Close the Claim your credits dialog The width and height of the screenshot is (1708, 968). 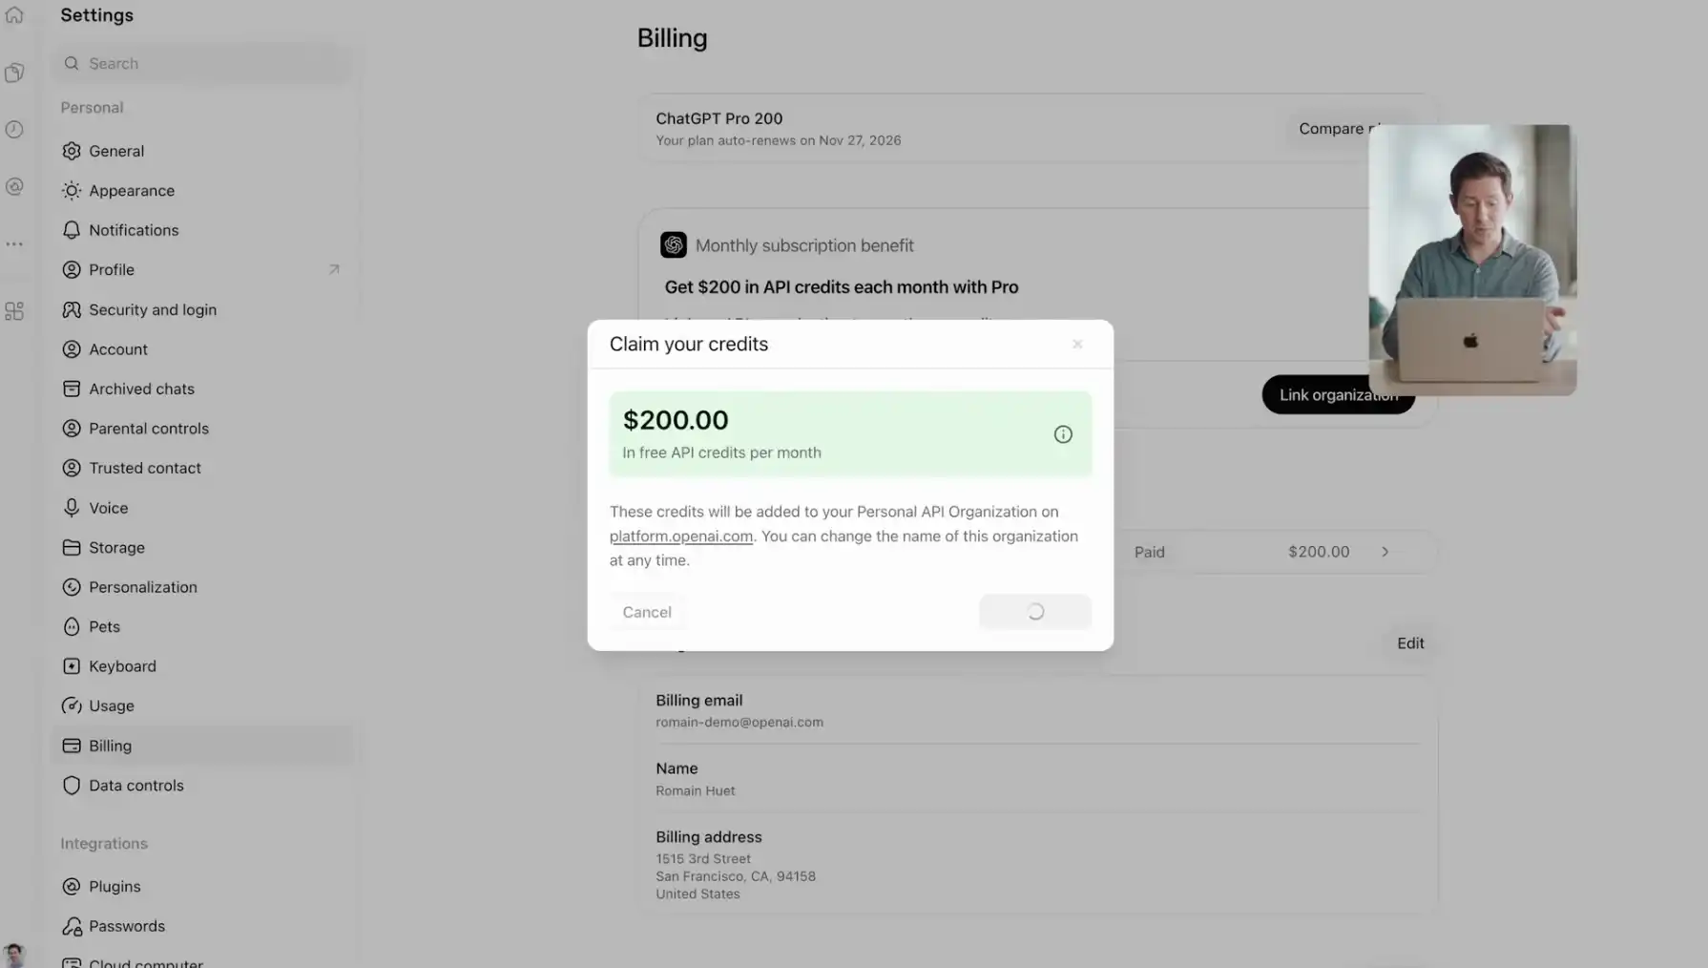click(1077, 344)
